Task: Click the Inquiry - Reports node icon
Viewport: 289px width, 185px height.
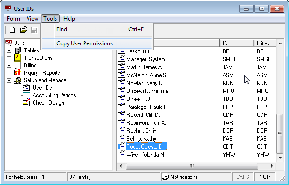Action: coord(18,73)
